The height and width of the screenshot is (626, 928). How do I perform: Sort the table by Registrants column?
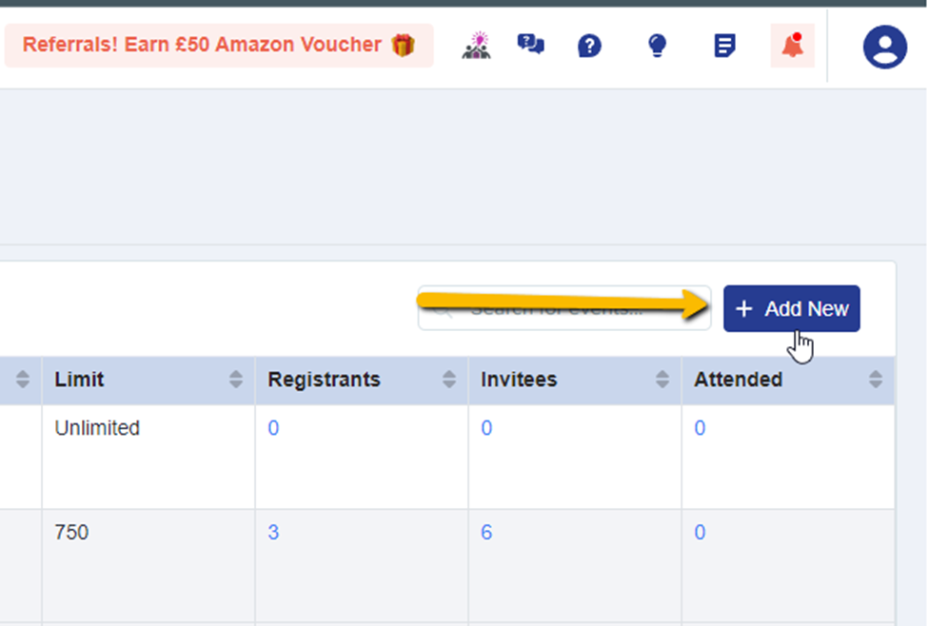point(448,380)
